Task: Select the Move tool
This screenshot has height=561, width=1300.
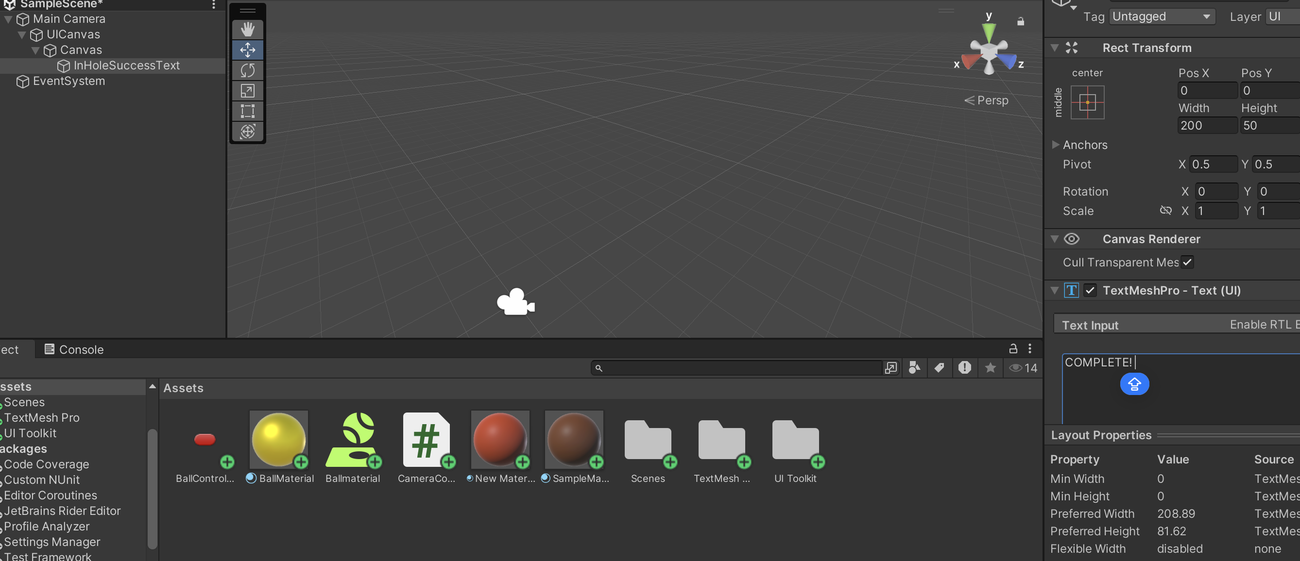Action: [247, 50]
